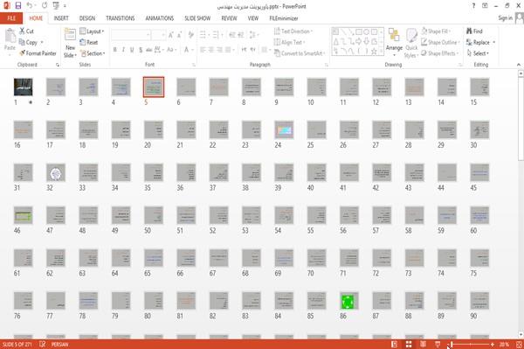Click Replace in Editing group

coord(478,42)
